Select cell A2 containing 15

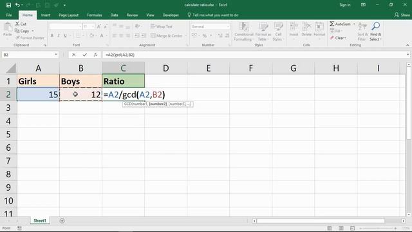(38, 94)
